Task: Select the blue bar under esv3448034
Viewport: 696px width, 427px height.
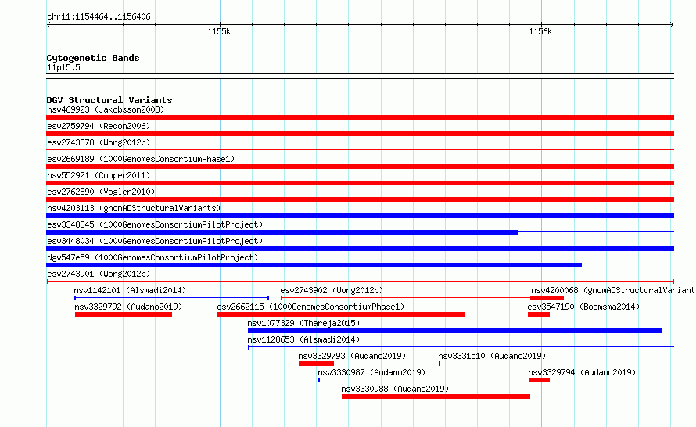Action: tap(360, 249)
